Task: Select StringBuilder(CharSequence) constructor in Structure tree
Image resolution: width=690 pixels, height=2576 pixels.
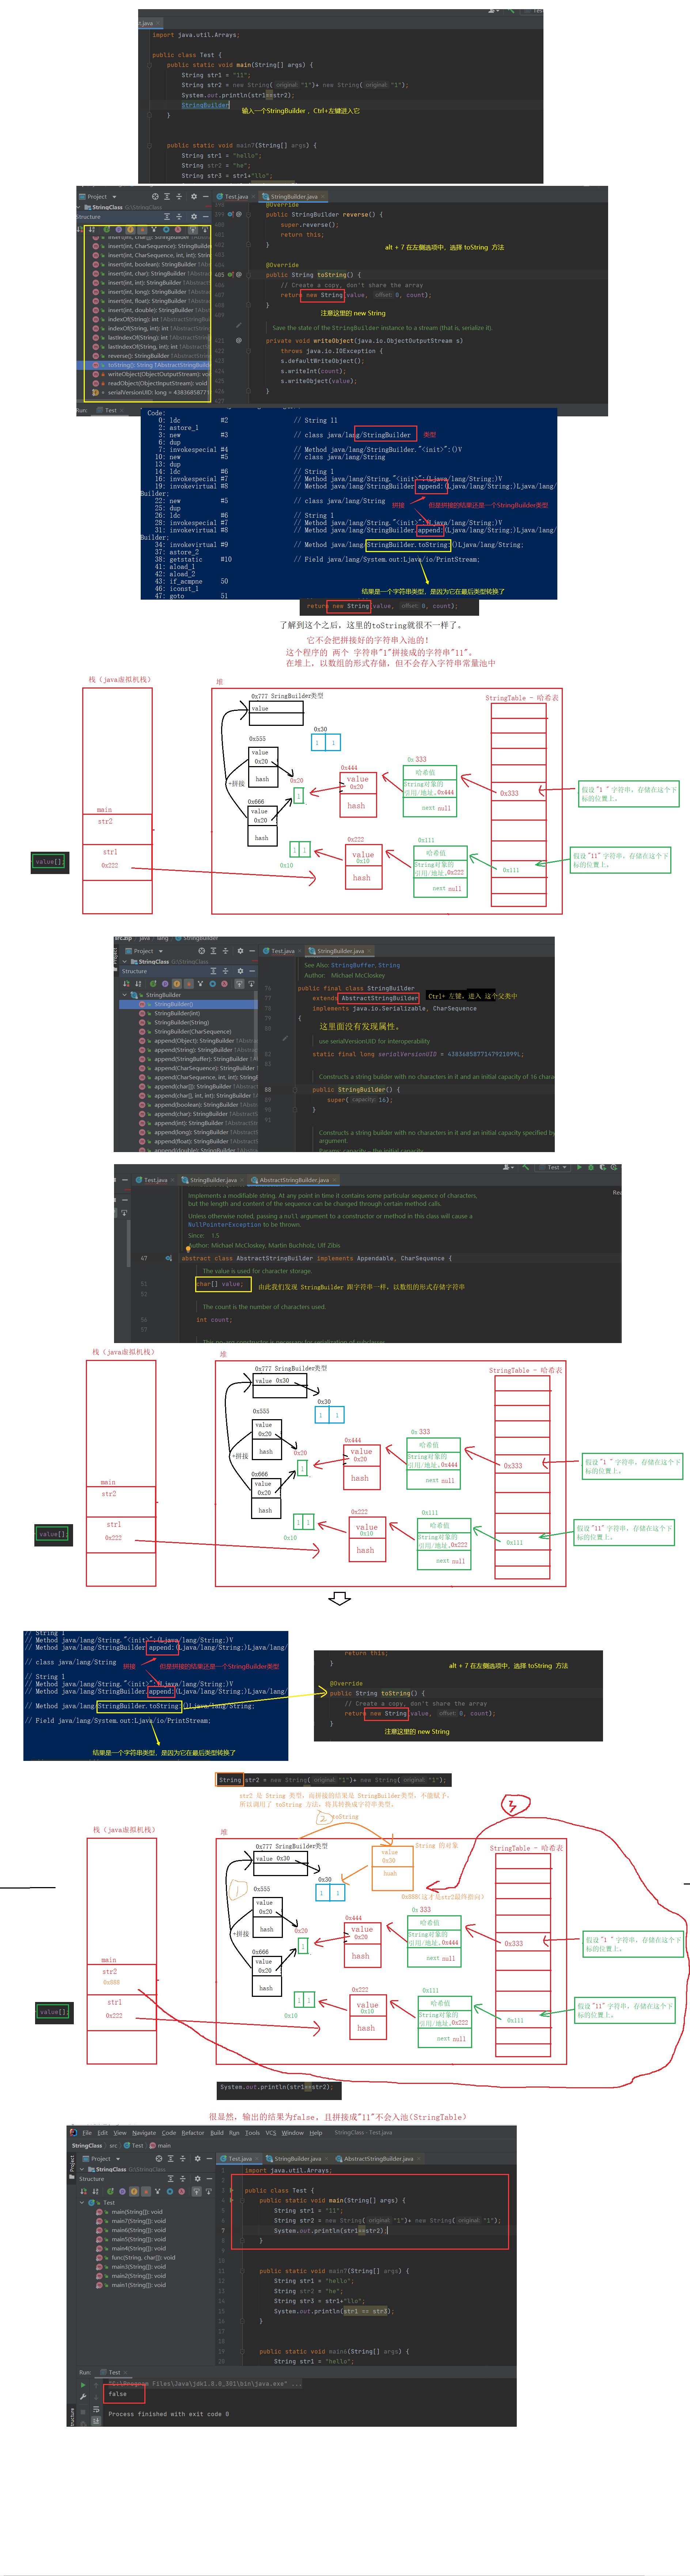Action: pyautogui.click(x=192, y=1032)
